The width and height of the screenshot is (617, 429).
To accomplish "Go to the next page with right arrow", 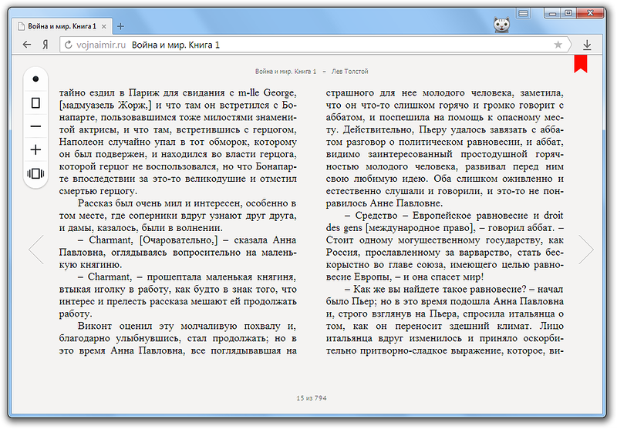I will pos(586,249).
